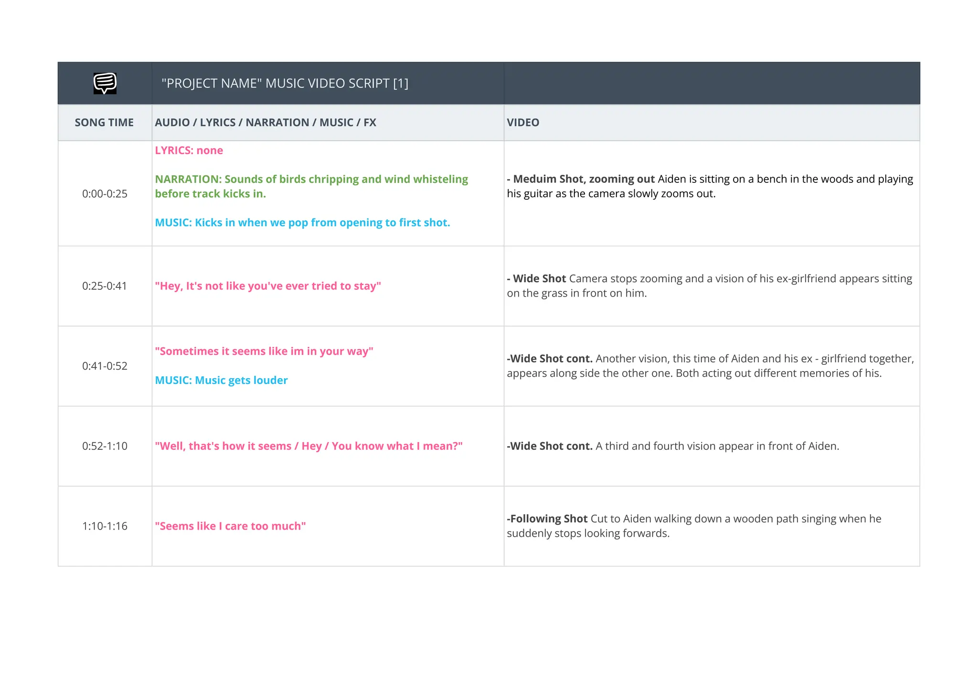Click the AUDIO / LYRICS / NARRATION header
This screenshot has height=691, width=978.
(266, 122)
